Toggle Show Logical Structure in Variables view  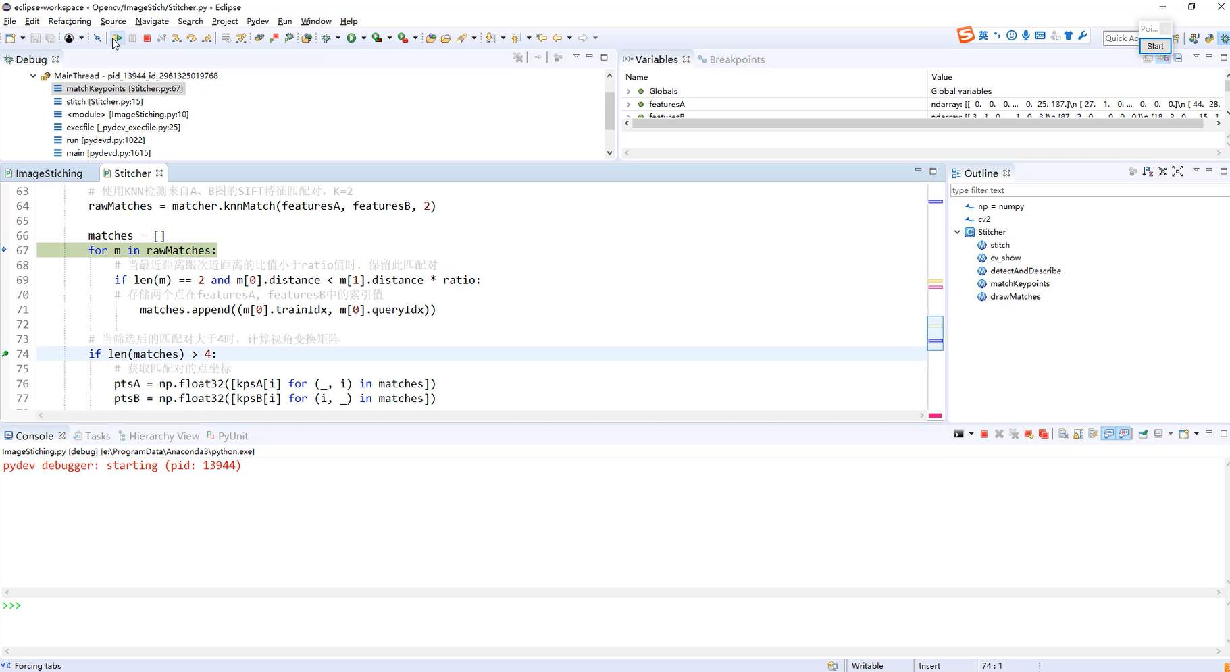[x=1163, y=58]
